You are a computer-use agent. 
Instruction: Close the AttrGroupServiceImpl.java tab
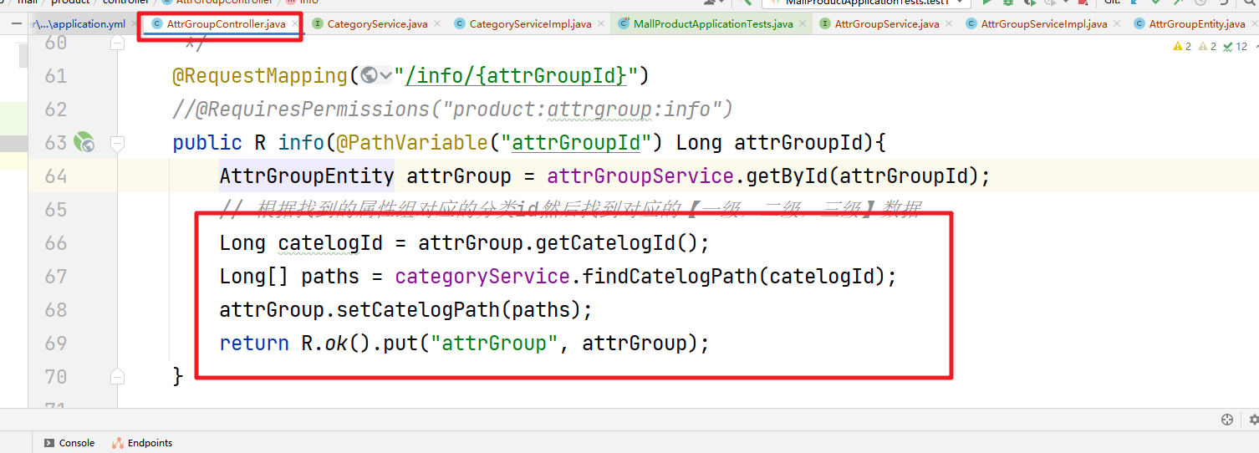pyautogui.click(x=1115, y=24)
